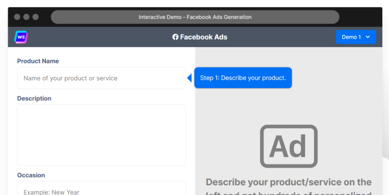
Task: Open the Demo 1 dropdown
Action: pos(356,37)
